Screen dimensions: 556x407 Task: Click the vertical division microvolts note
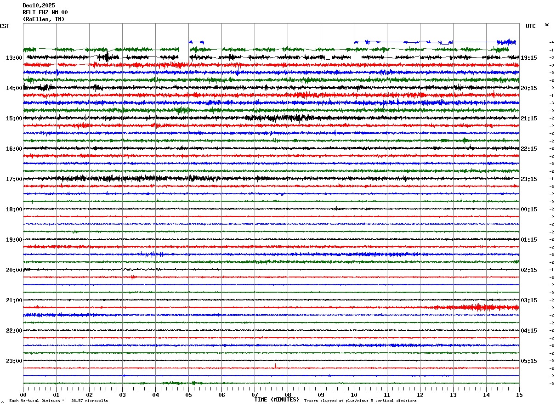pos(58,401)
